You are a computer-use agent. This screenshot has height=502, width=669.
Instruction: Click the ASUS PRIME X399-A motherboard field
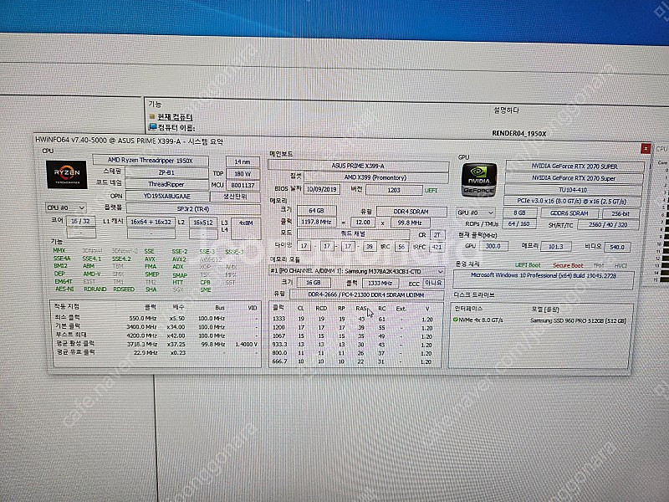click(x=359, y=166)
